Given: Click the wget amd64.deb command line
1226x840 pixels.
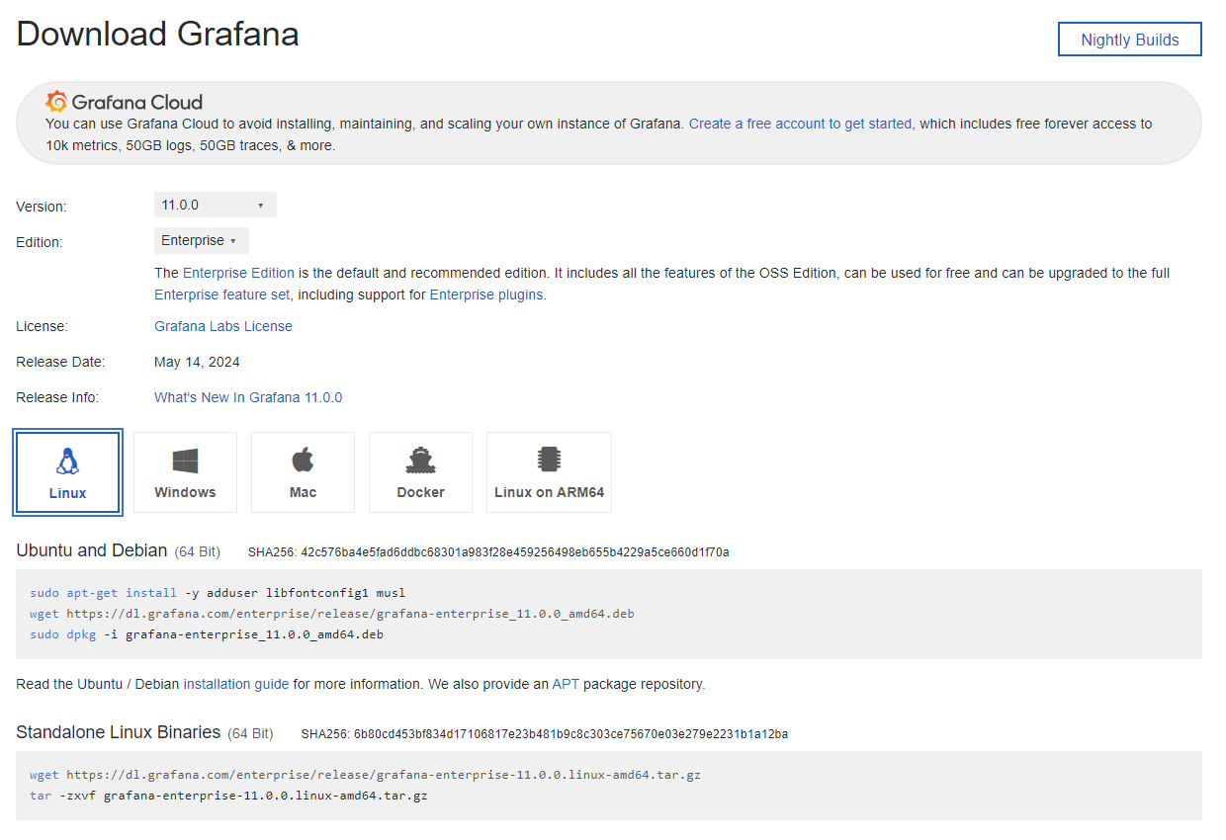Looking at the screenshot, I should coord(332,614).
